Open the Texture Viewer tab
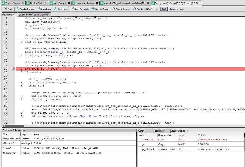Screen dimensions: 245x167 [x=12, y=3]
